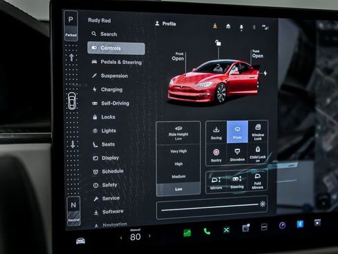338x254 pixels.
Task: Tap the HomeLink garage icon
Action: point(228,26)
